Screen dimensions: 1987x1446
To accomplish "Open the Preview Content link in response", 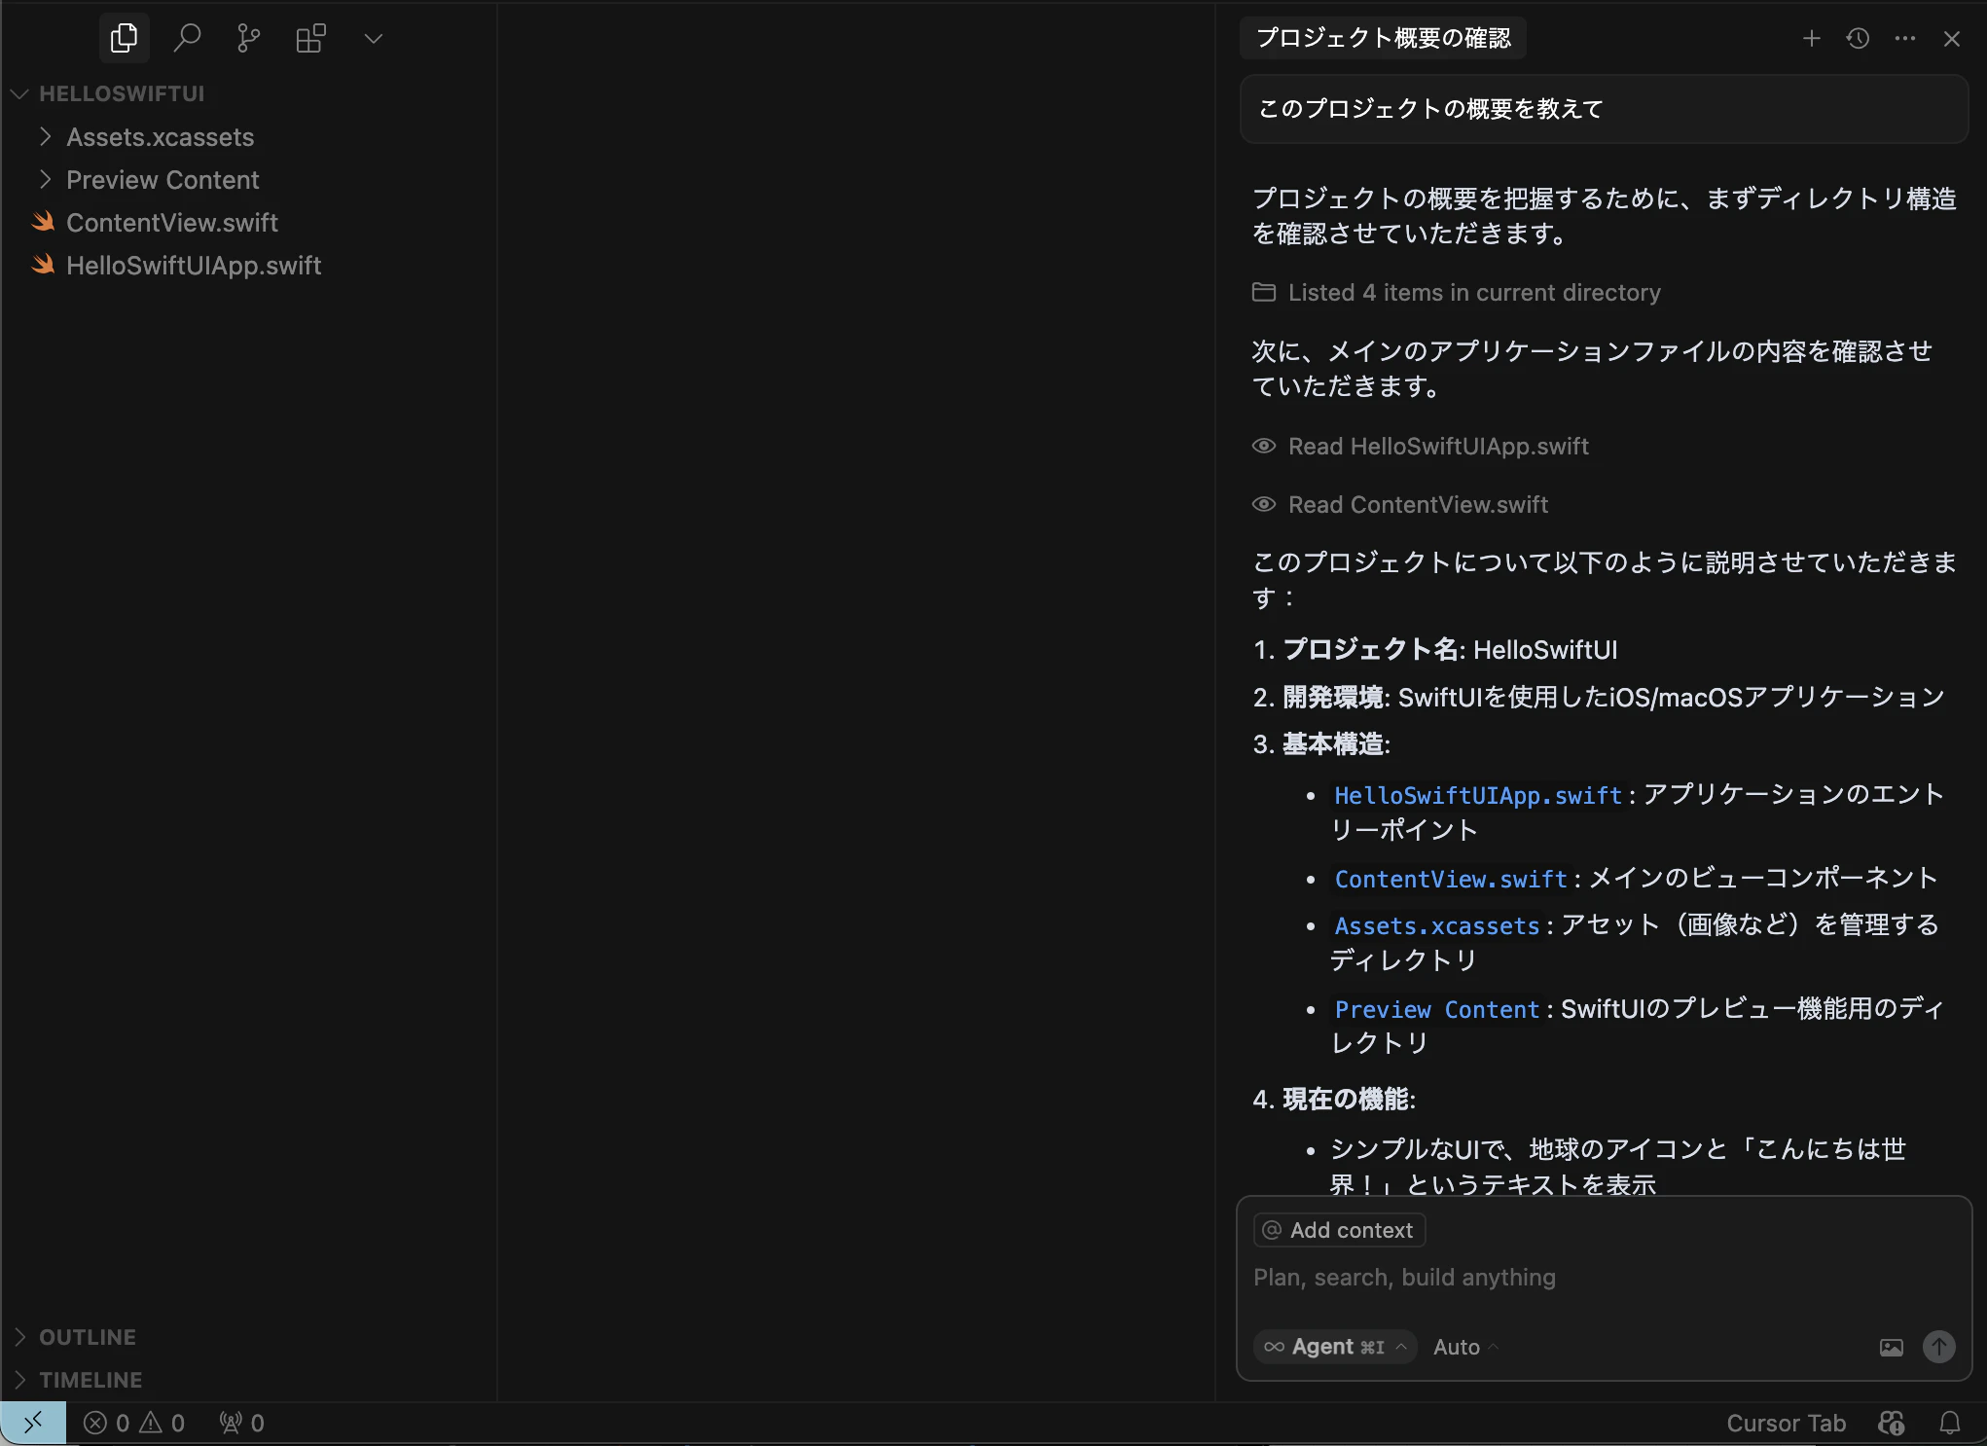I will pyautogui.click(x=1437, y=1010).
